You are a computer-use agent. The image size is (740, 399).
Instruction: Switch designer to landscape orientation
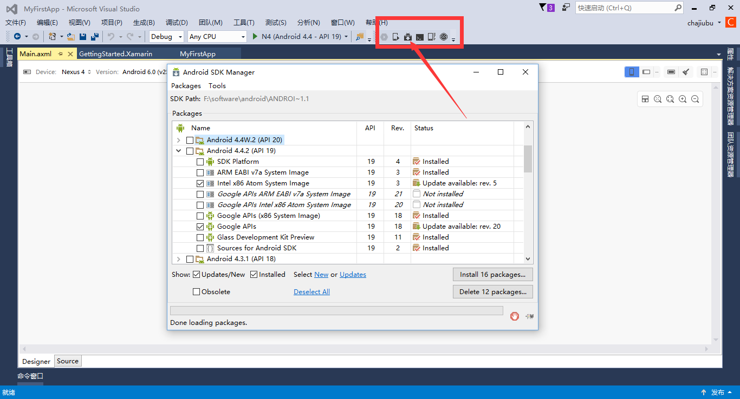646,72
